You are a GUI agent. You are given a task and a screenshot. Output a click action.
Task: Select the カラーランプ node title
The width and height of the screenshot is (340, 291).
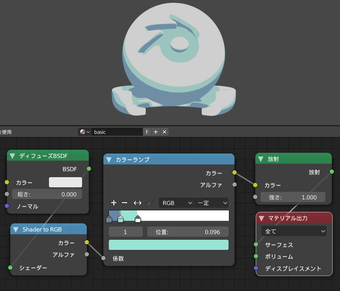click(133, 160)
